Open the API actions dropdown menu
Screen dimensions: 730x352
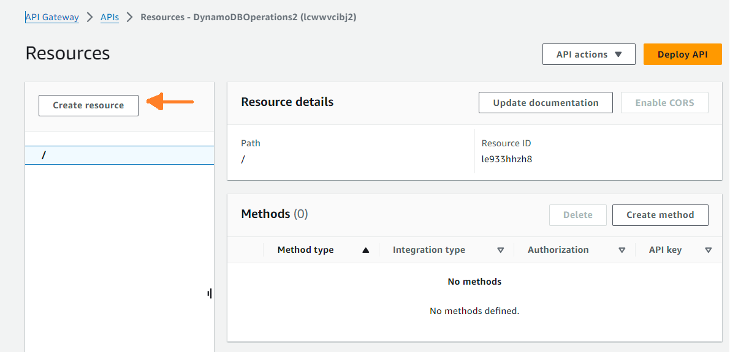(588, 54)
